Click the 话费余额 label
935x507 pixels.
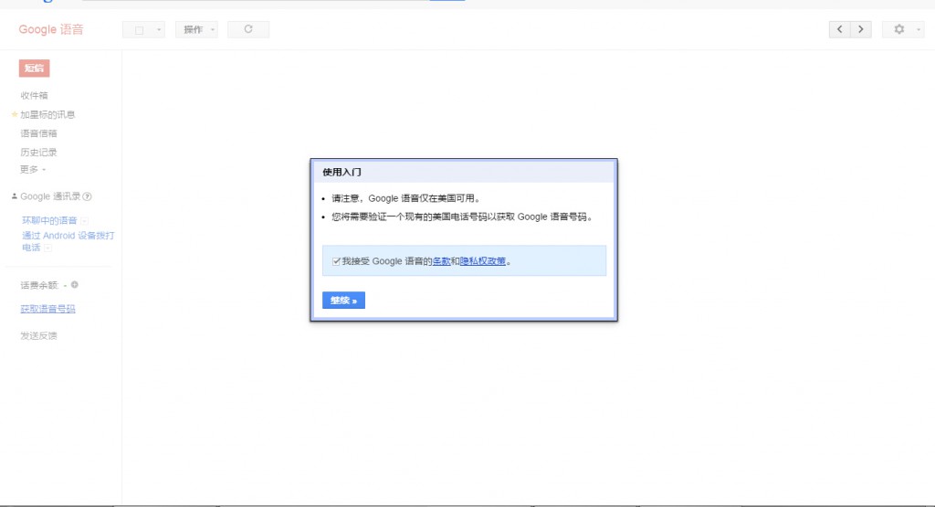pos(39,285)
